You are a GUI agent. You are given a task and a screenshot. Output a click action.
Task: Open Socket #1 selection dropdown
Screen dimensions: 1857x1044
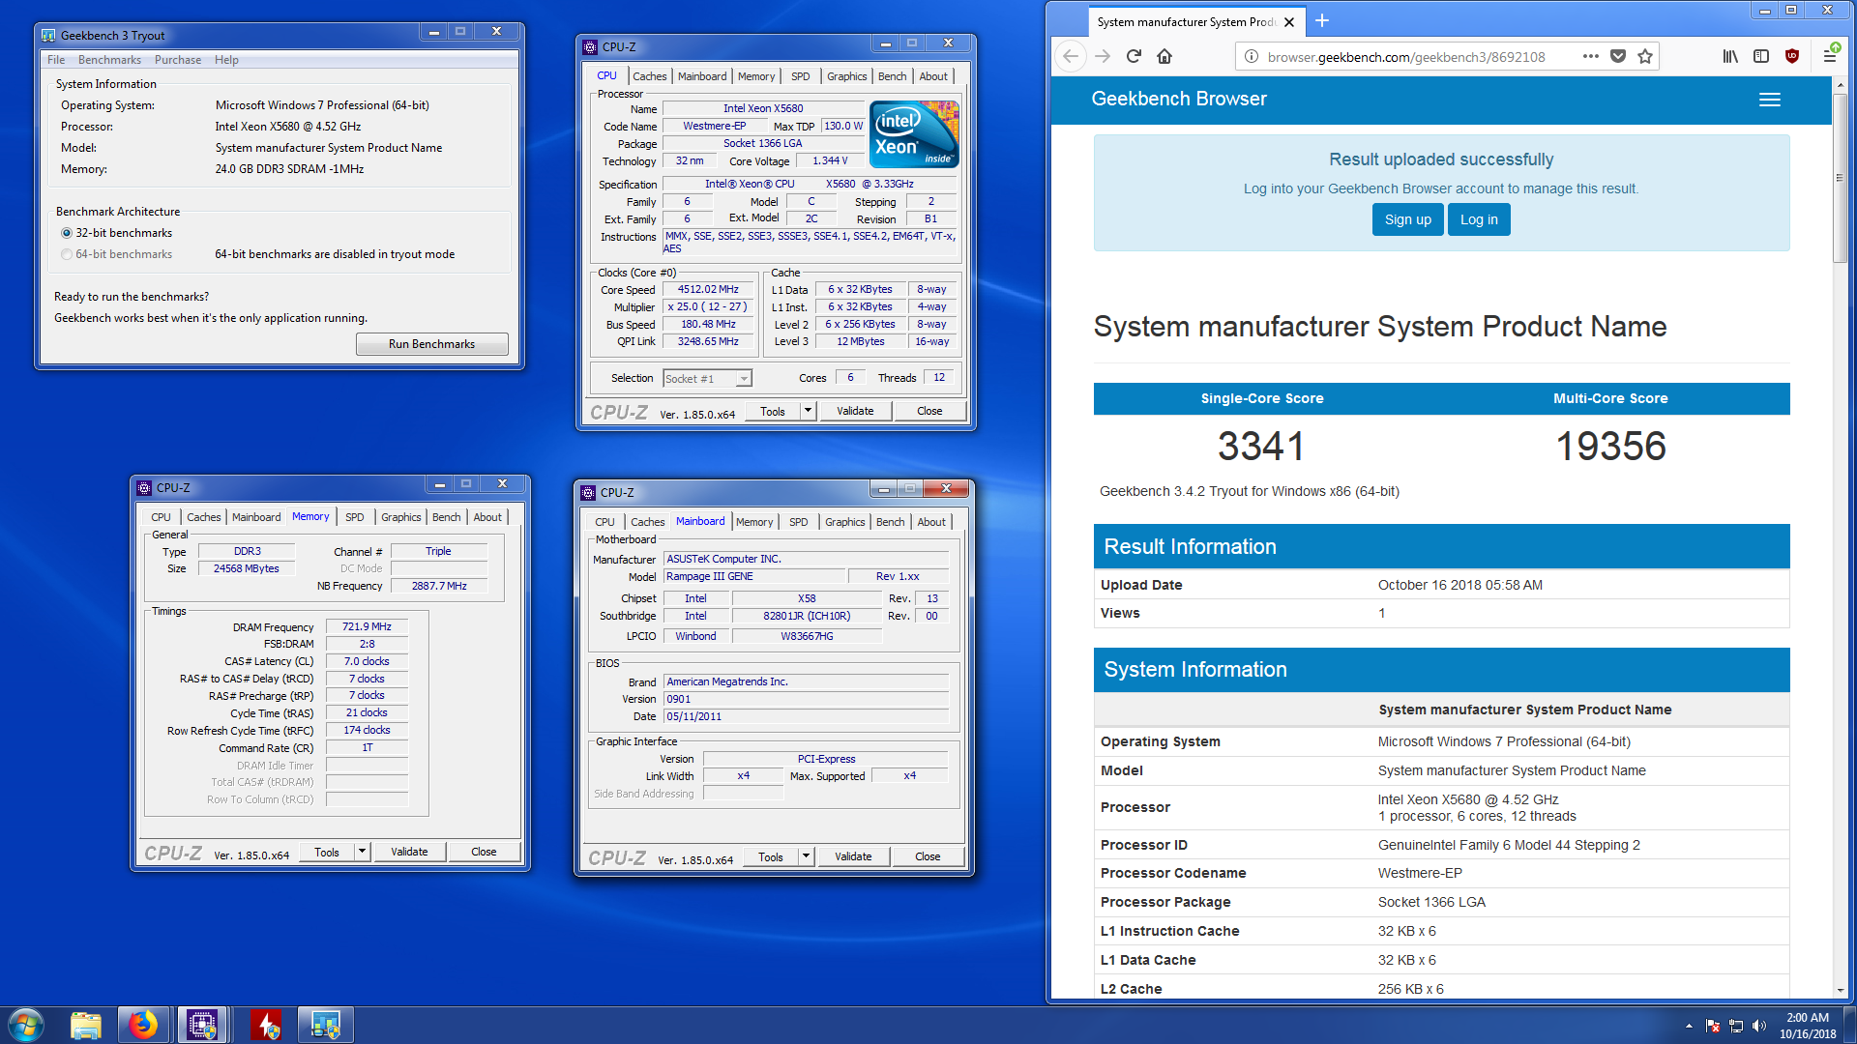pos(707,379)
